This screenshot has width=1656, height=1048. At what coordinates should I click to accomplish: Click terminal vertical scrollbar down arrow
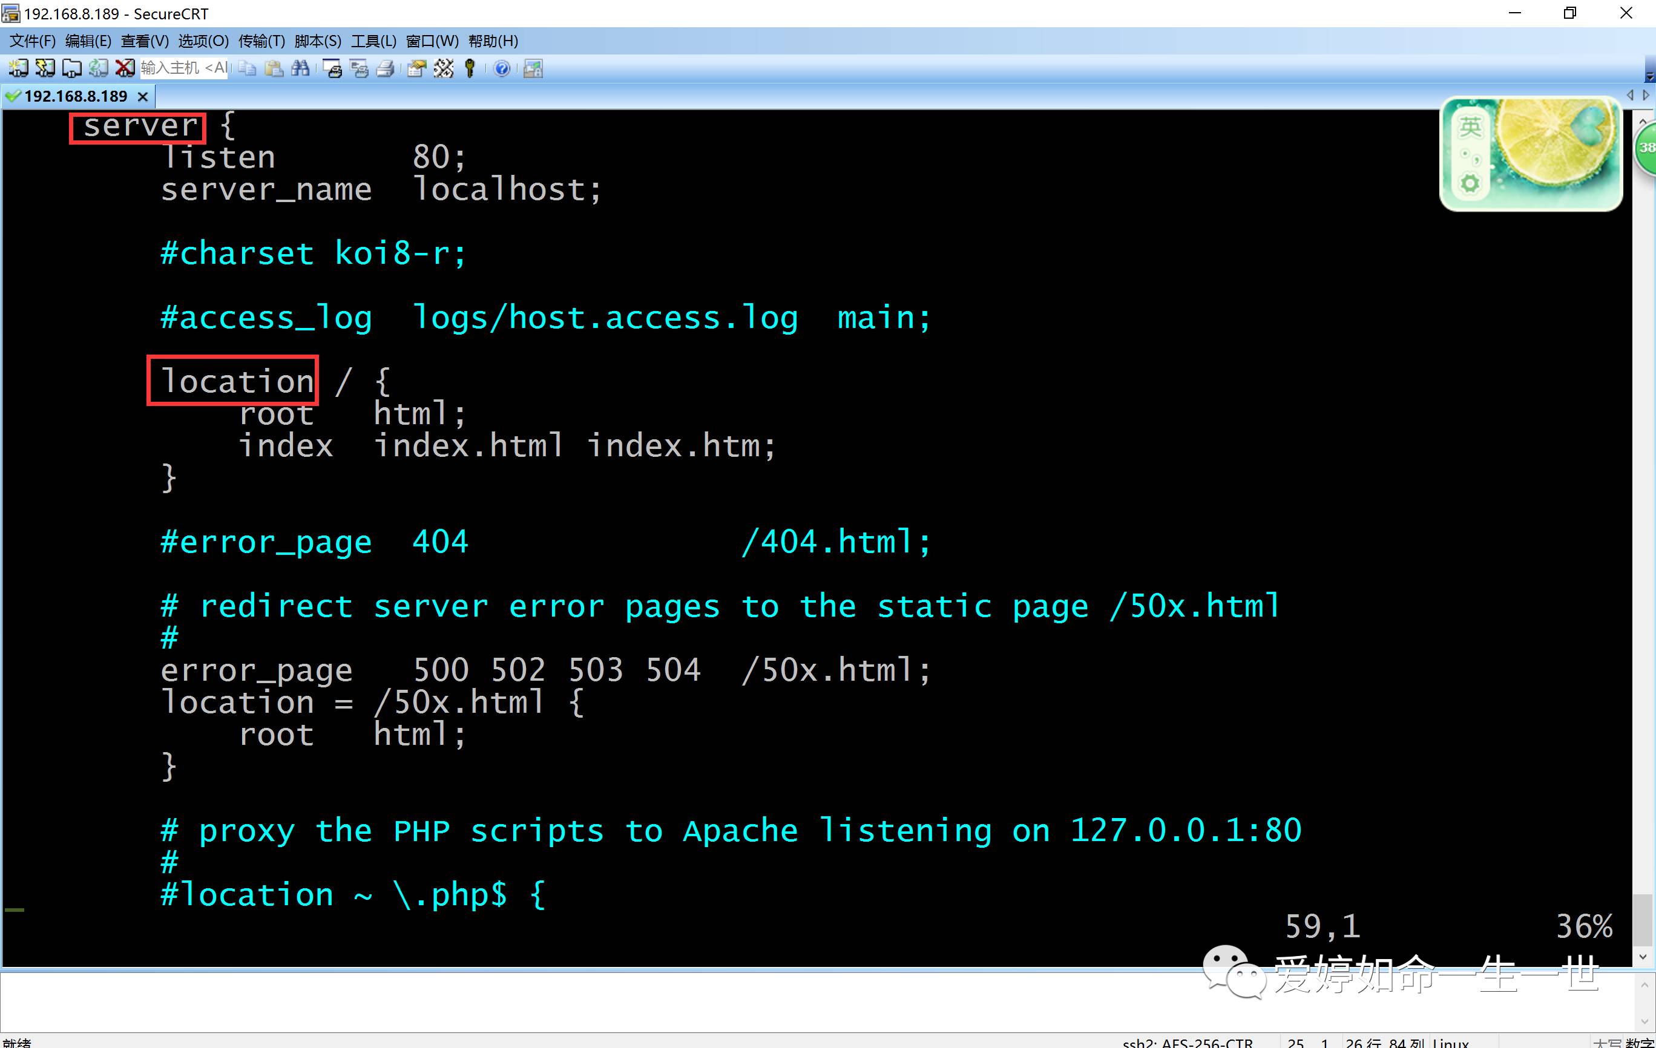click(1643, 957)
